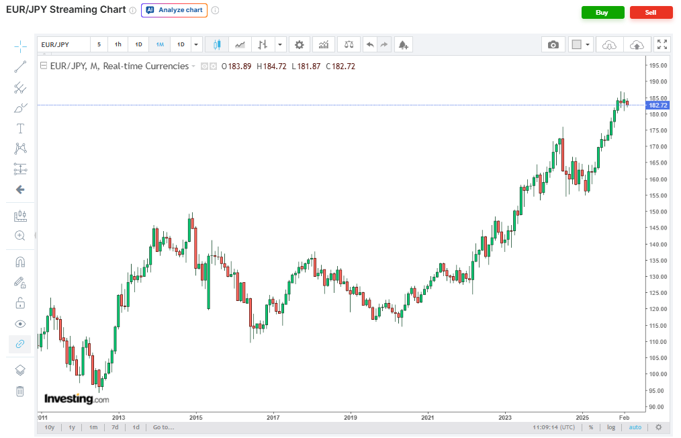Viewport: 681px width, 438px height.
Task: Toggle hide all drawings eye icon
Action: 20,324
